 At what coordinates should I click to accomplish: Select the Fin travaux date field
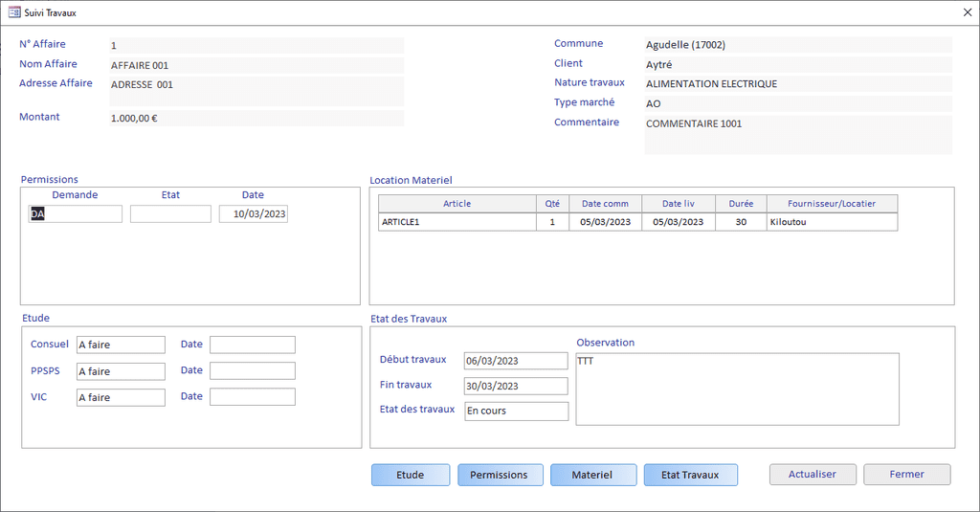[x=516, y=386]
